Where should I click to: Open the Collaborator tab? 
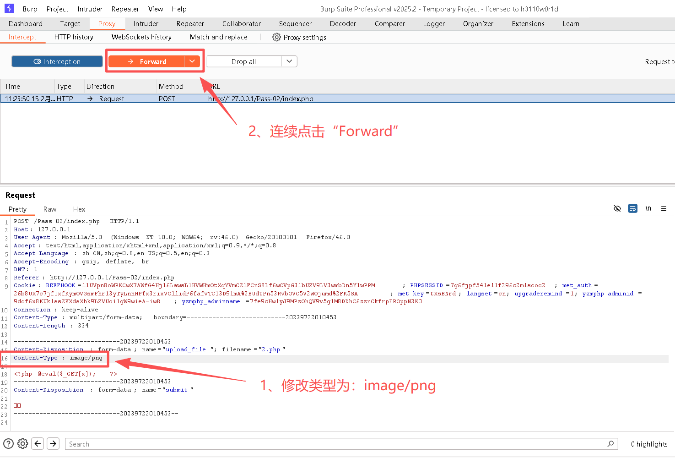click(242, 24)
